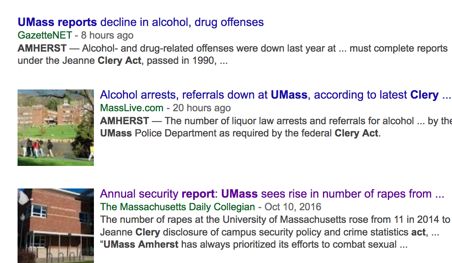Screen dimensions: 452x263
Task: Click the "Oct 10, 2016" date
Action: (x=293, y=207)
